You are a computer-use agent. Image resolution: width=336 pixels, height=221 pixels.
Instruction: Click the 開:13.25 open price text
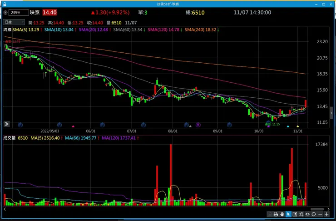(x=36, y=23)
